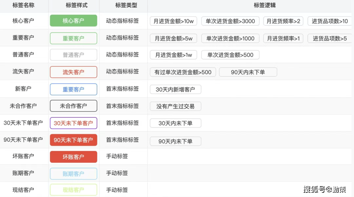Click the solid red 坏账客户 style tag
Image resolution: width=354 pixels, height=197 pixels.
click(73, 157)
